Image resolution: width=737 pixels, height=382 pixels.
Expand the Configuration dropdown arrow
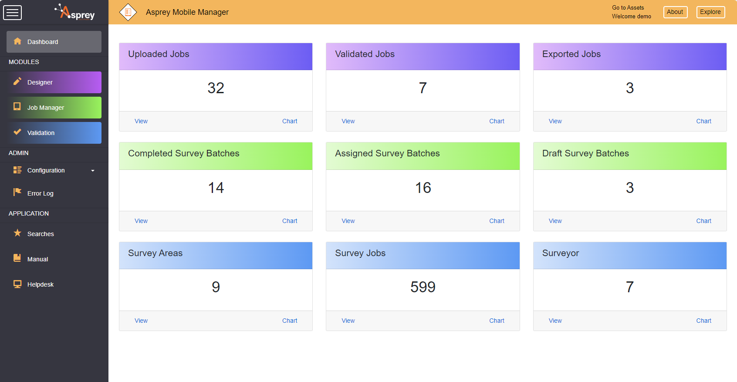pyautogui.click(x=93, y=171)
